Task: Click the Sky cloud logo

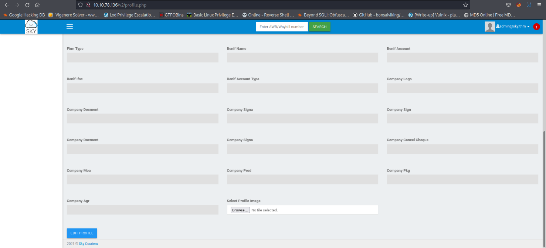Action: tap(31, 27)
